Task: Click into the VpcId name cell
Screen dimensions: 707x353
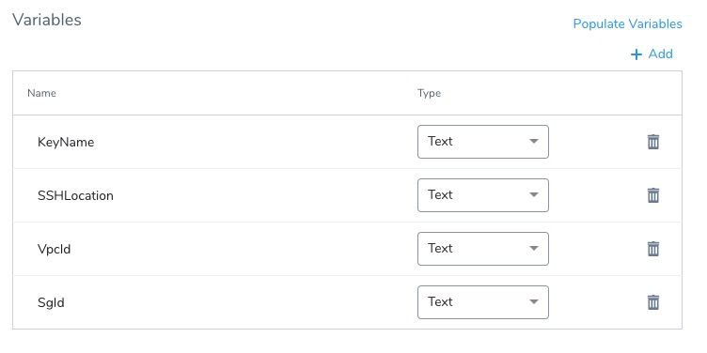Action: [55, 249]
